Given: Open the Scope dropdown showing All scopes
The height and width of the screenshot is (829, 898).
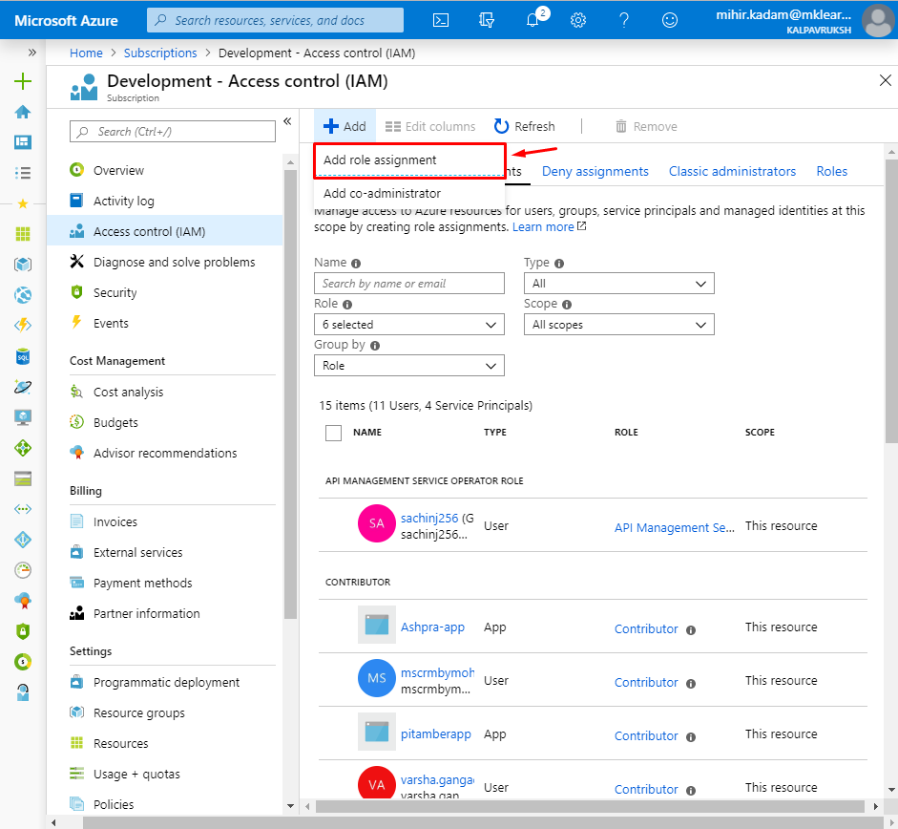Looking at the screenshot, I should pyautogui.click(x=619, y=325).
